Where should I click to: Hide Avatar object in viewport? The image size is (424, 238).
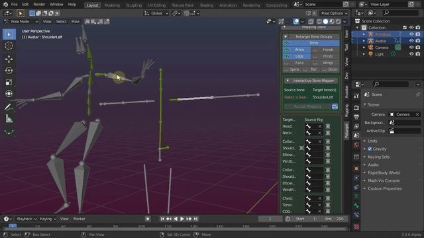(411, 41)
